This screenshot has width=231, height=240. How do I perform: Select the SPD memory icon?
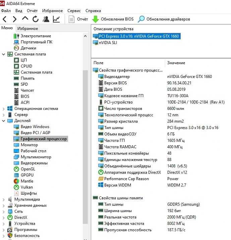pyautogui.click(x=16, y=84)
